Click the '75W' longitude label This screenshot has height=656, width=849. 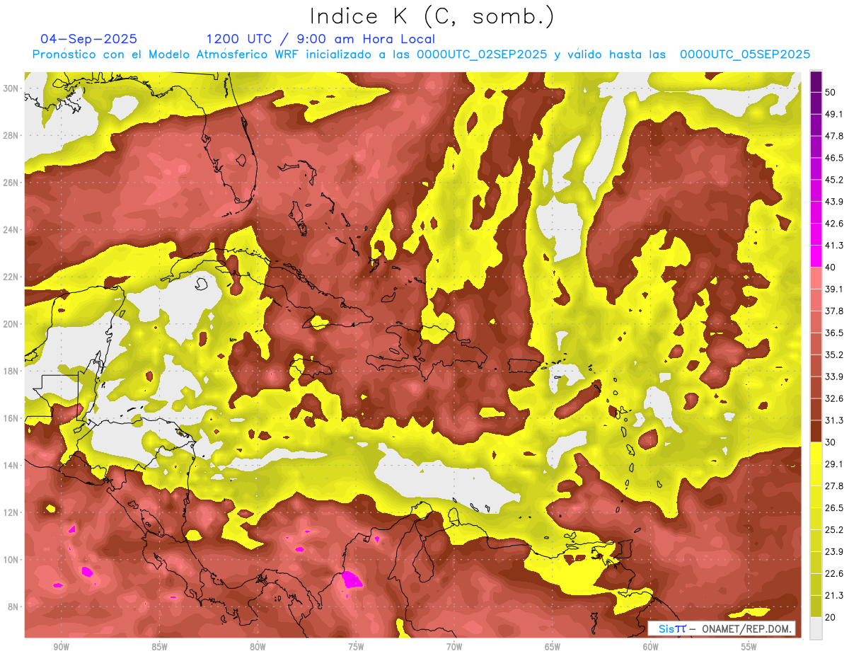pyautogui.click(x=356, y=647)
